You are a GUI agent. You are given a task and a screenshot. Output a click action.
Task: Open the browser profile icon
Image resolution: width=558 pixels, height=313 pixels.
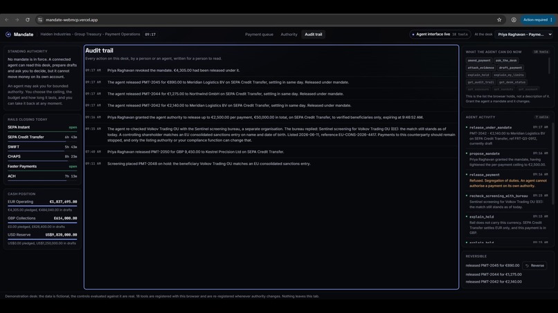[x=514, y=20]
